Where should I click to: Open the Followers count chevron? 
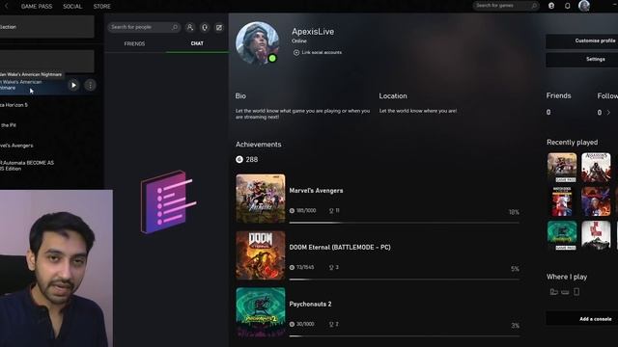608,113
